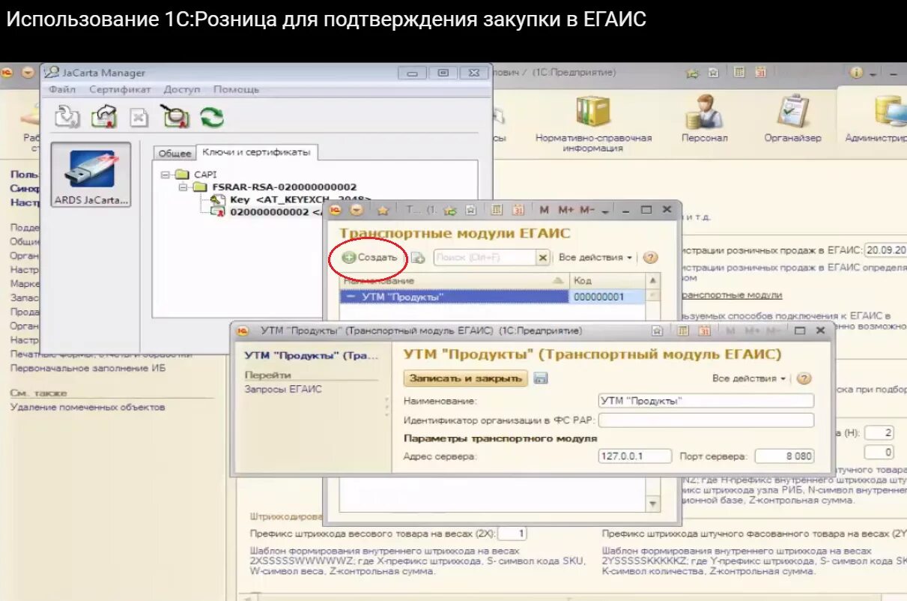Viewport: 907px width, 601px height.
Task: Click the весового товара barcode prefix field
Action: point(512,534)
